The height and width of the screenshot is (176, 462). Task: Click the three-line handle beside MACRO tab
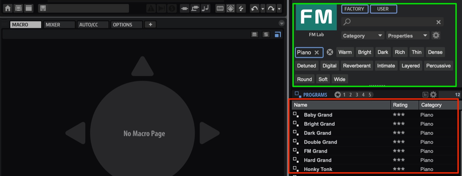pyautogui.click(x=4, y=23)
